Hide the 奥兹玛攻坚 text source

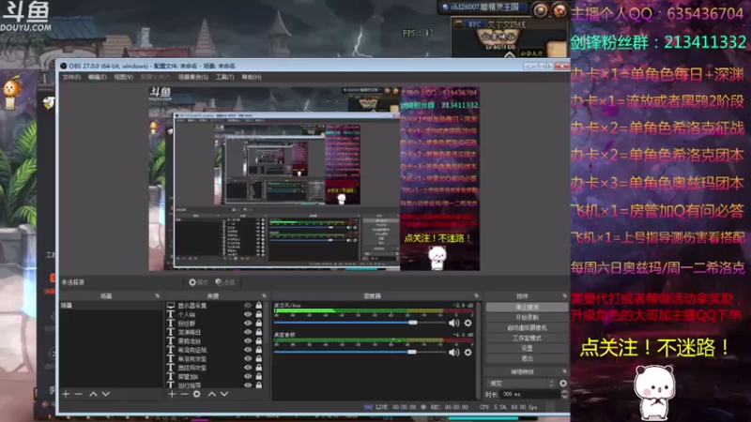point(248,368)
